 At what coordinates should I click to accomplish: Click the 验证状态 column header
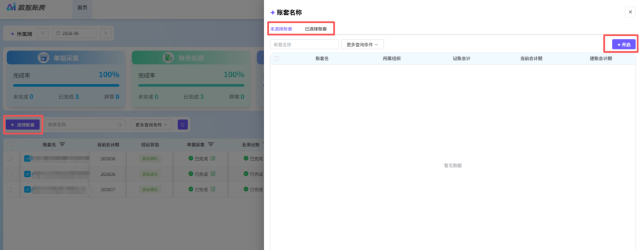coord(150,145)
